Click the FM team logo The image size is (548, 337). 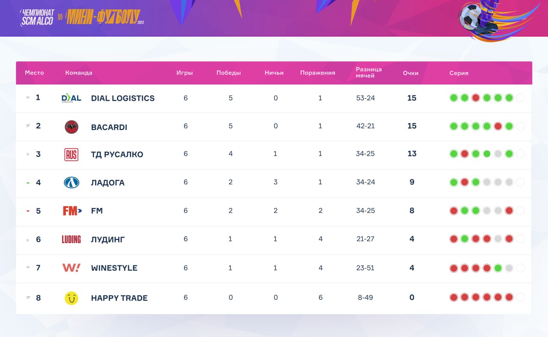(x=71, y=211)
